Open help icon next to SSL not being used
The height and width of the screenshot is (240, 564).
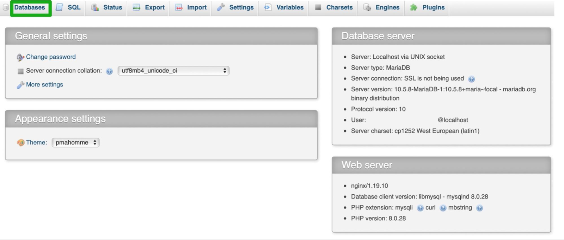[472, 79]
